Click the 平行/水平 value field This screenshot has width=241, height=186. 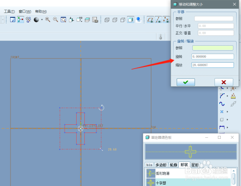tap(216, 26)
